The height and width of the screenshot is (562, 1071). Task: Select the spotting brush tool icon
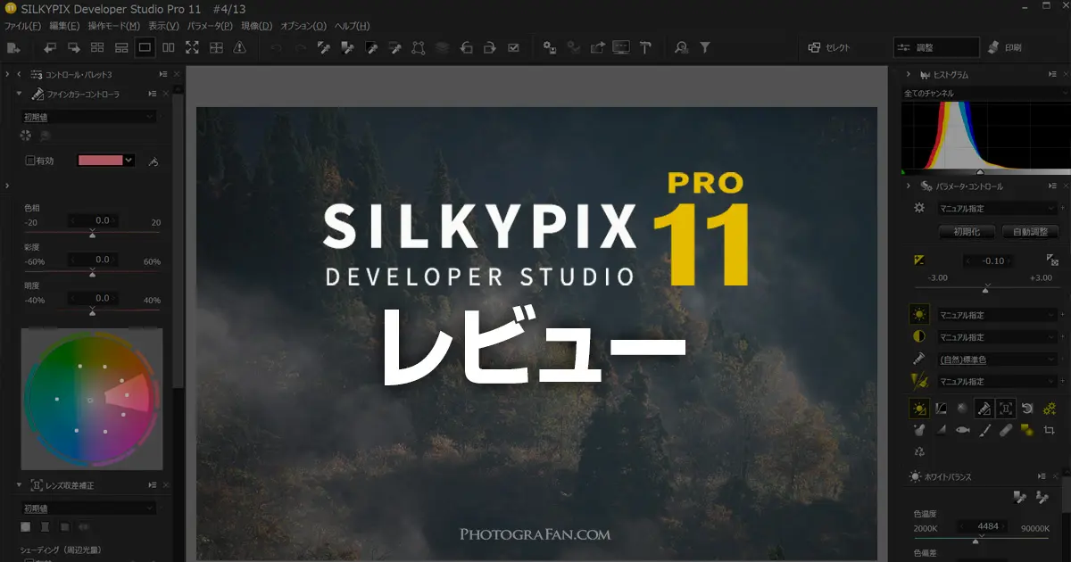(984, 430)
